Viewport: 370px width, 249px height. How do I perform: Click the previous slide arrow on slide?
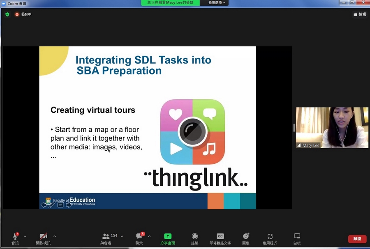click(44, 205)
